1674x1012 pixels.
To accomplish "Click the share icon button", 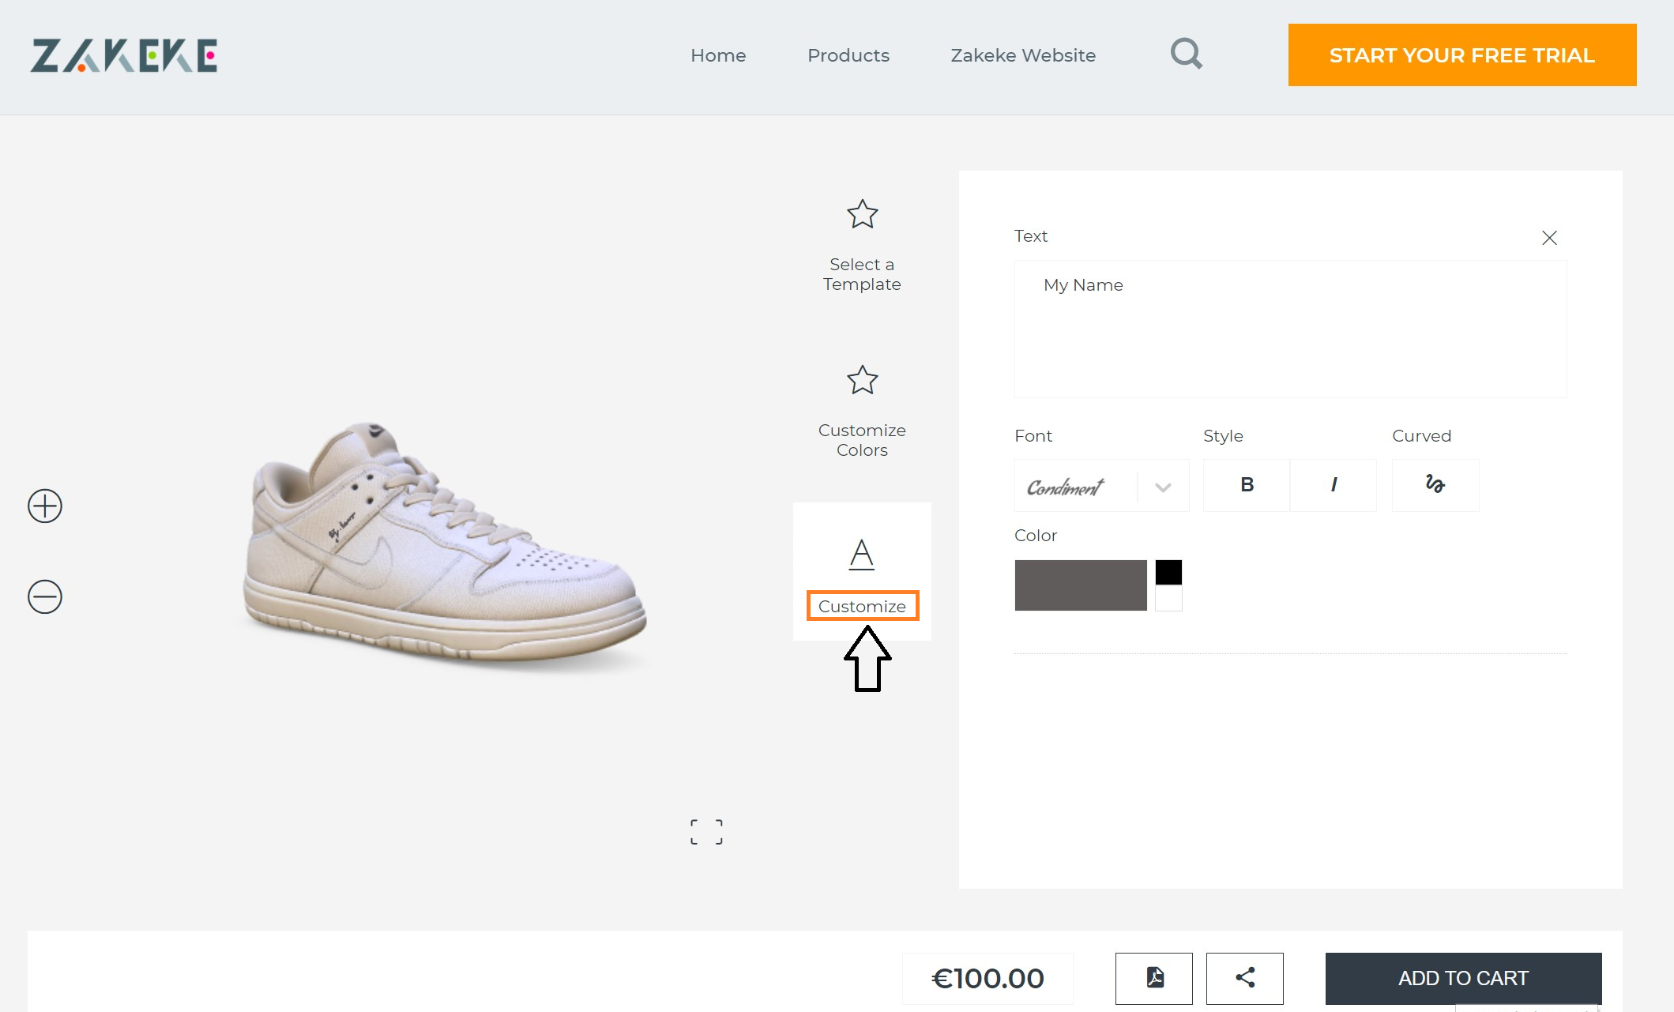I will 1245,978.
